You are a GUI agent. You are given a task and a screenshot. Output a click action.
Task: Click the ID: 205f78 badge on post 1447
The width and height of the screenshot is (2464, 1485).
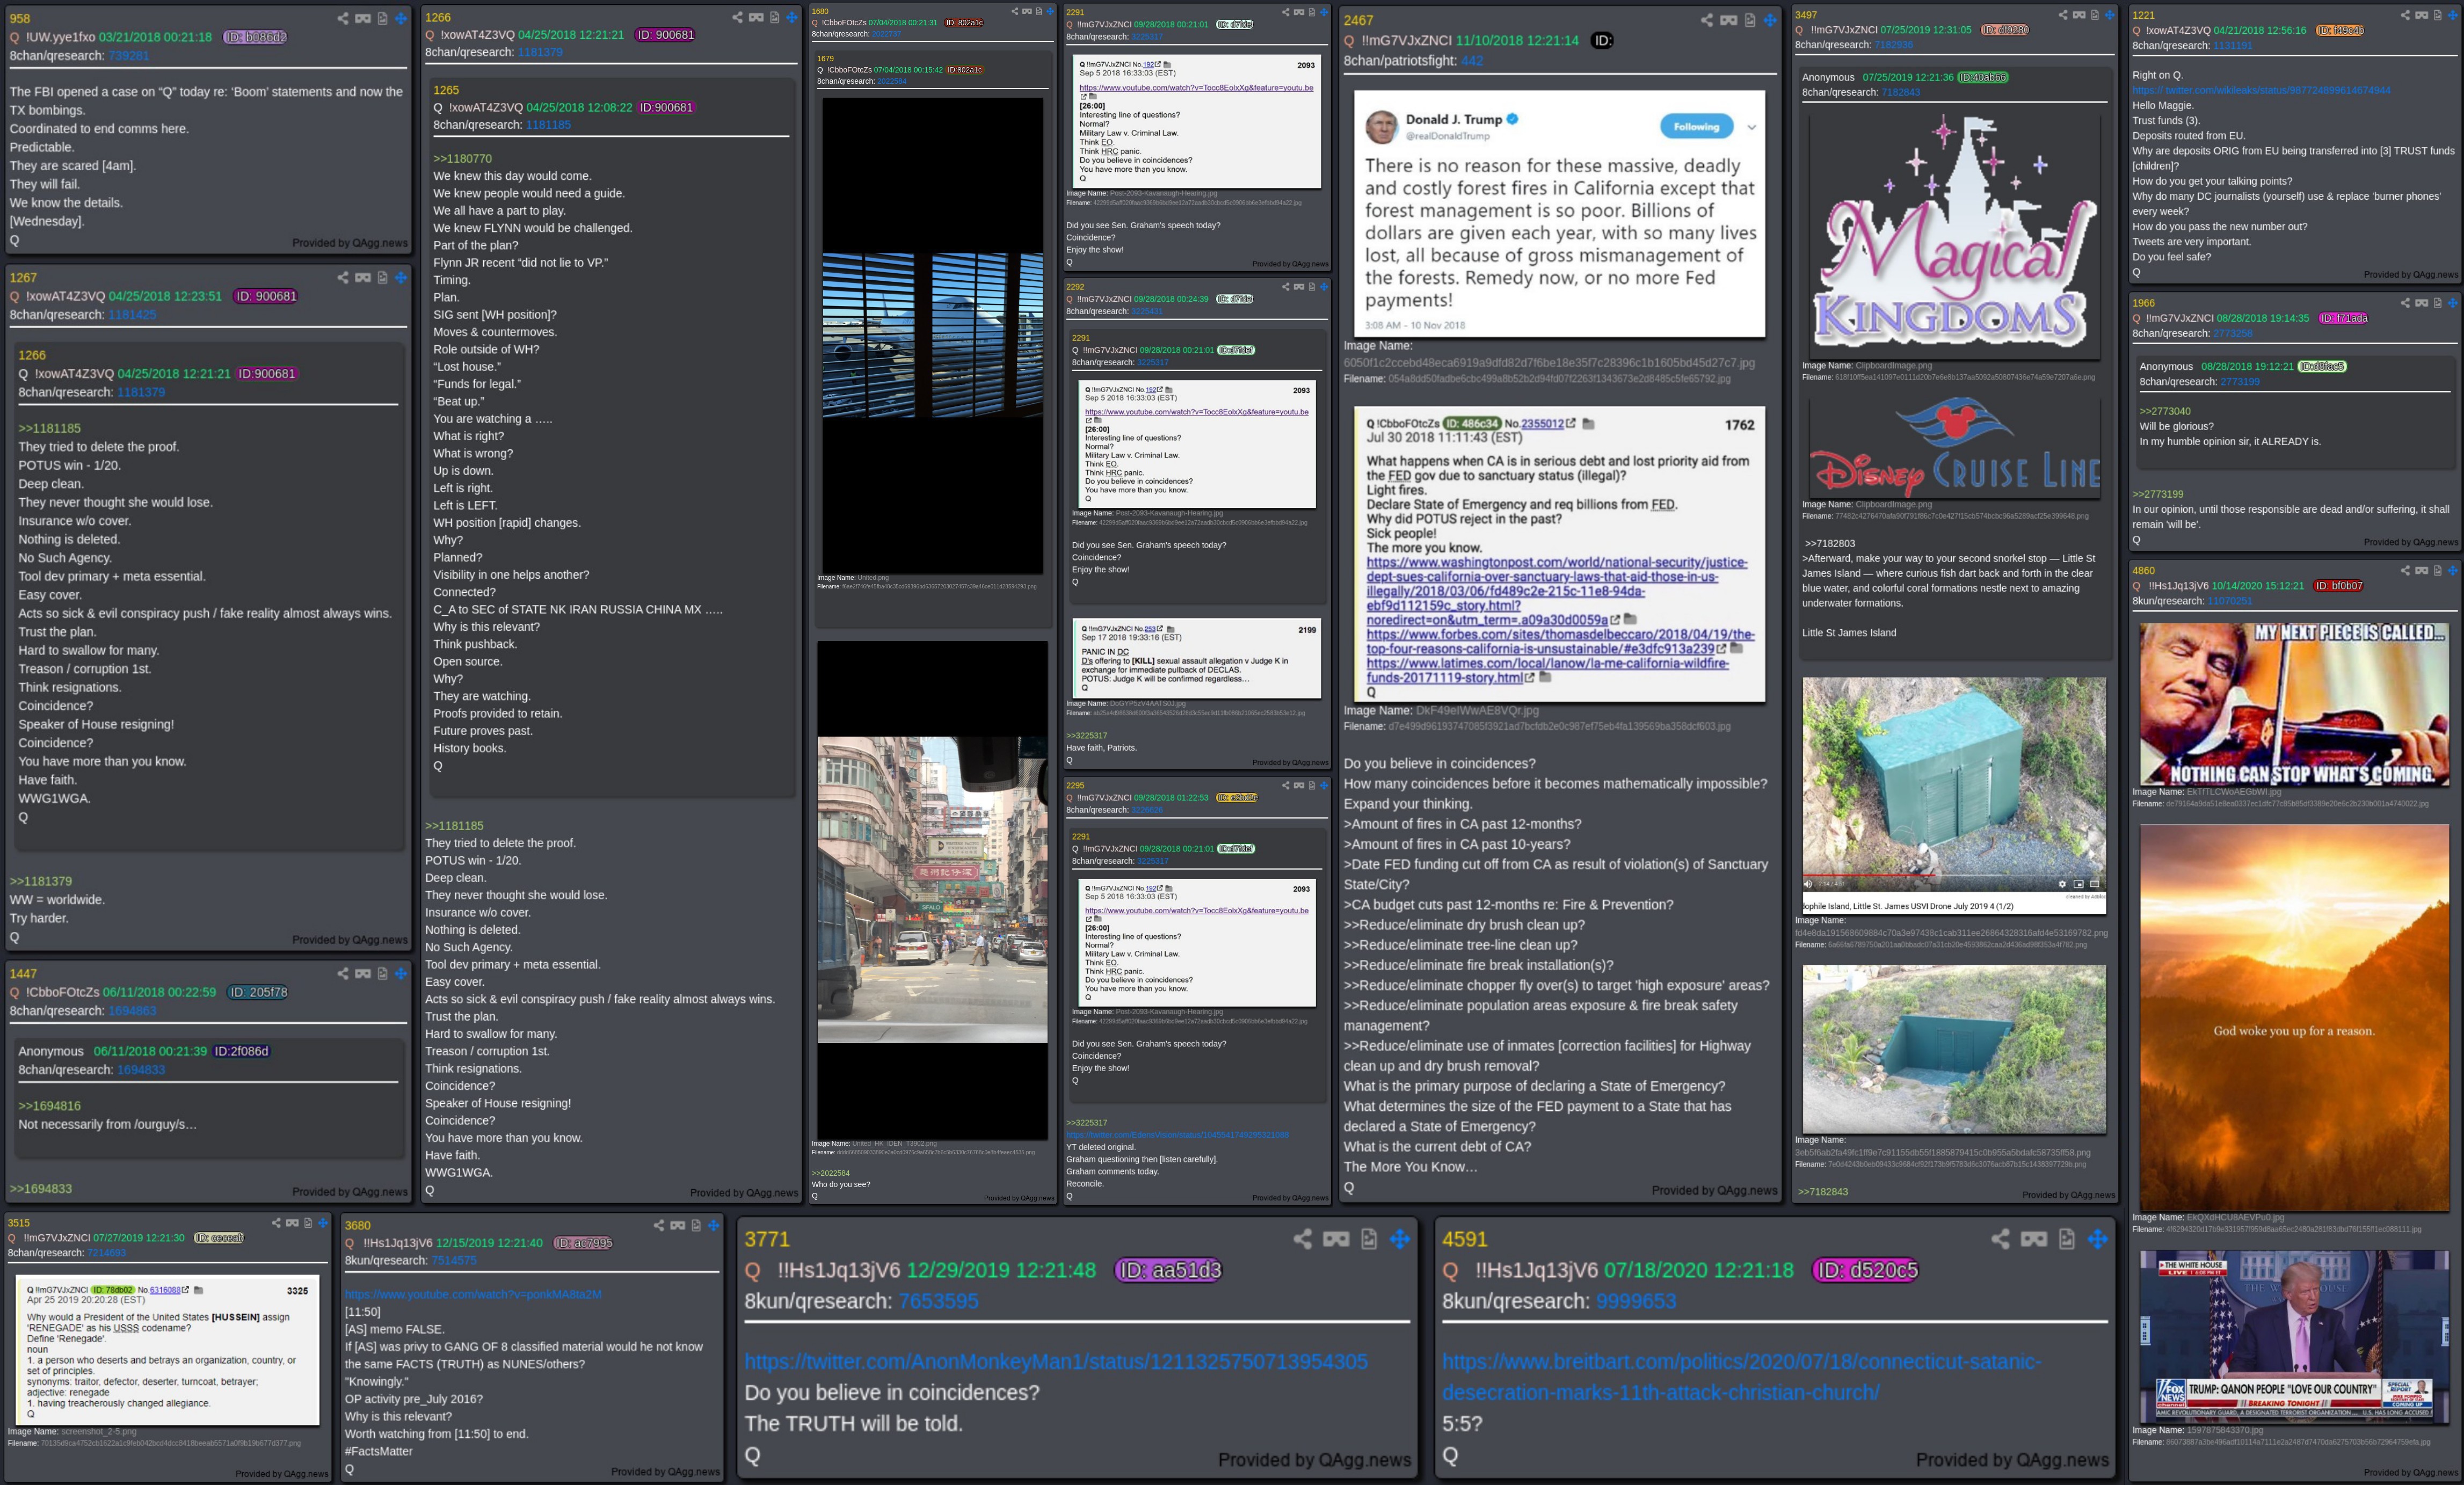point(258,993)
